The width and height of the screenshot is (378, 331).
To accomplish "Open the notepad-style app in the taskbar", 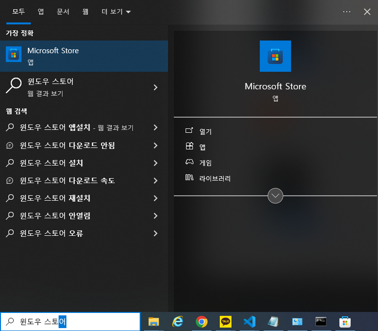I will coord(273,322).
